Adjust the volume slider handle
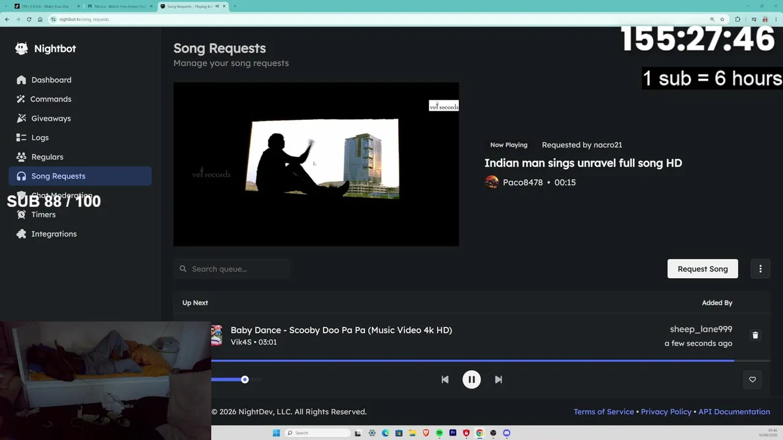Viewport: 783px width, 440px height. click(245, 380)
